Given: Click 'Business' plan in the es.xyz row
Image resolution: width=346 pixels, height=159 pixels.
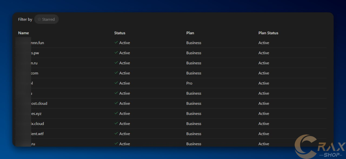Looking at the screenshot, I should tap(194, 114).
